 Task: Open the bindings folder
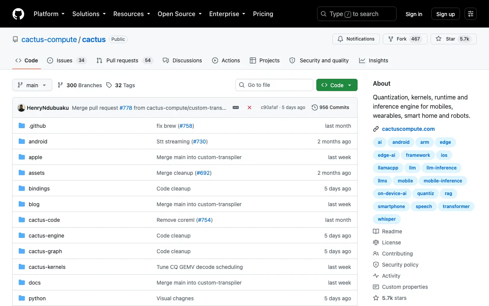point(39,189)
